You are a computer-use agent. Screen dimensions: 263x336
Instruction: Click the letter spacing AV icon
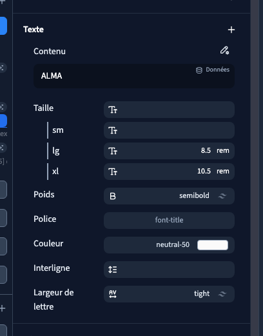[113, 294]
